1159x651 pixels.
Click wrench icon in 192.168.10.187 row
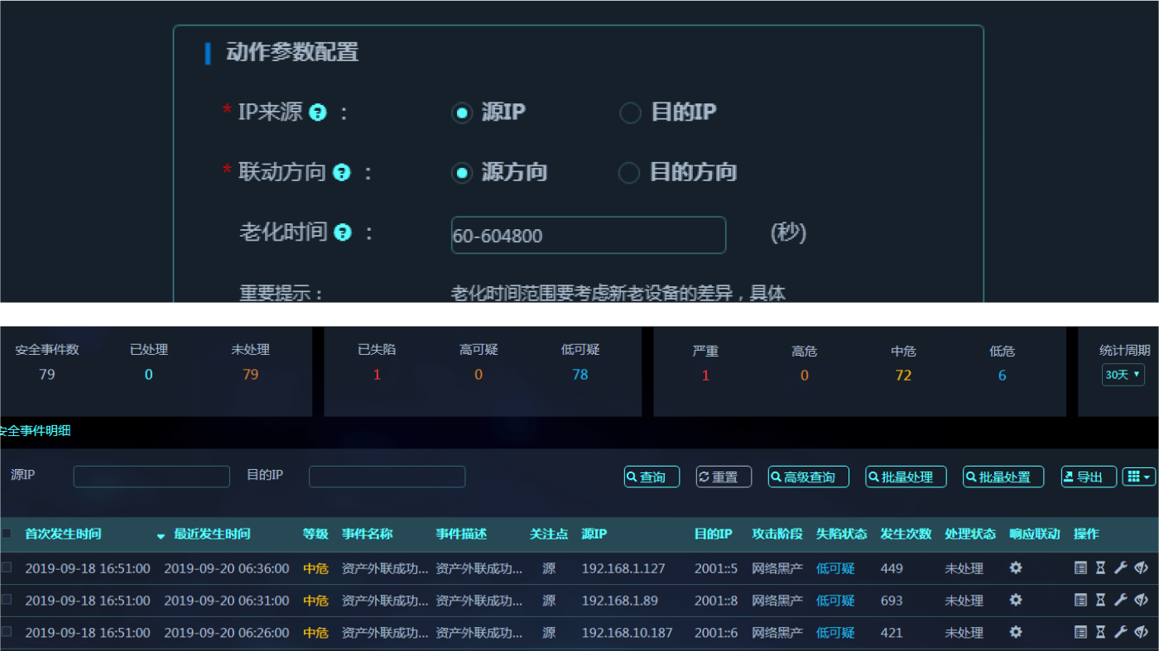point(1121,632)
